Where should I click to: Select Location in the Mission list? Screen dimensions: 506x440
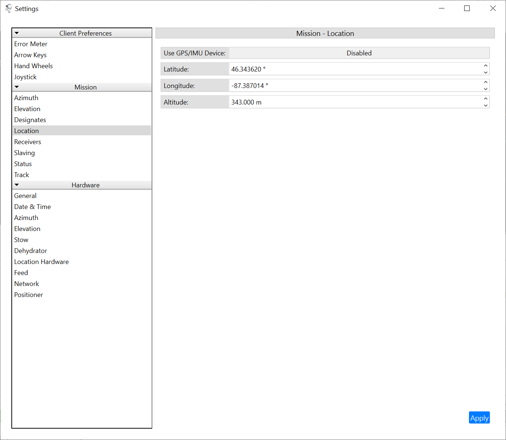[82, 131]
